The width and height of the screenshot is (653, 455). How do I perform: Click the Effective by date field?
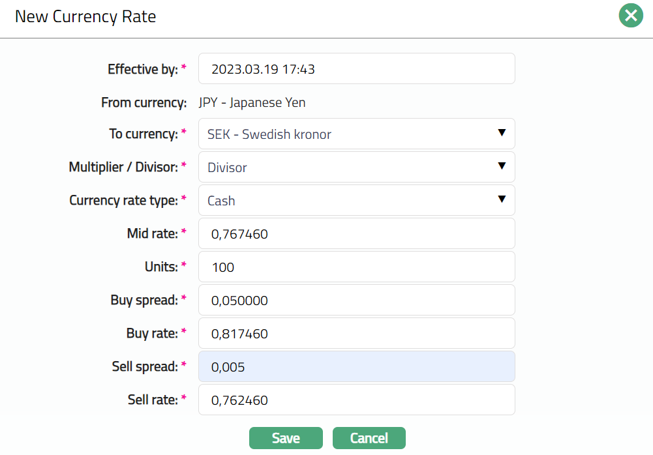pyautogui.click(x=356, y=69)
